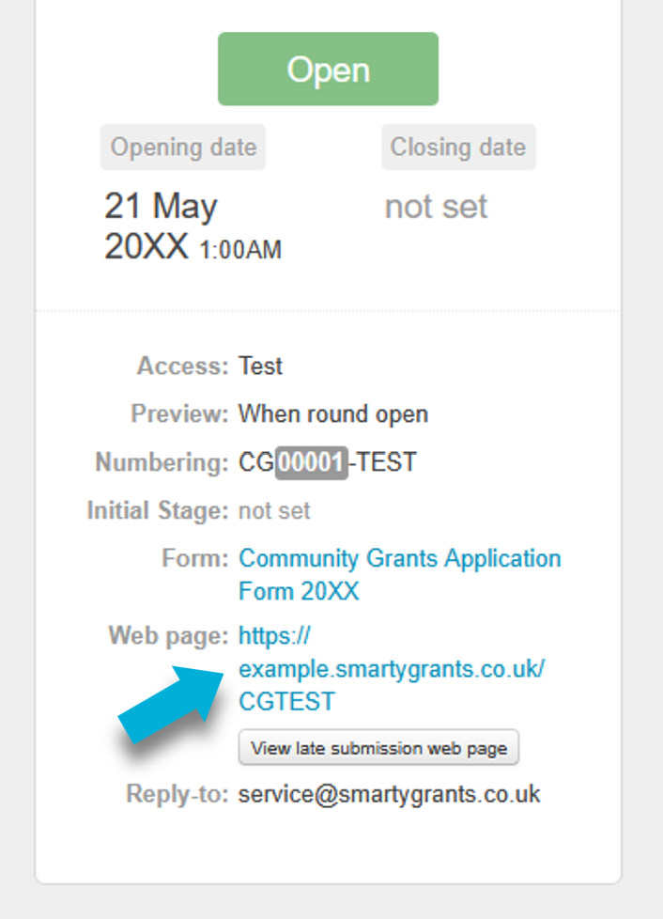This screenshot has height=919, width=663.
Task: Click the 'Form:' field label
Action: (x=194, y=558)
